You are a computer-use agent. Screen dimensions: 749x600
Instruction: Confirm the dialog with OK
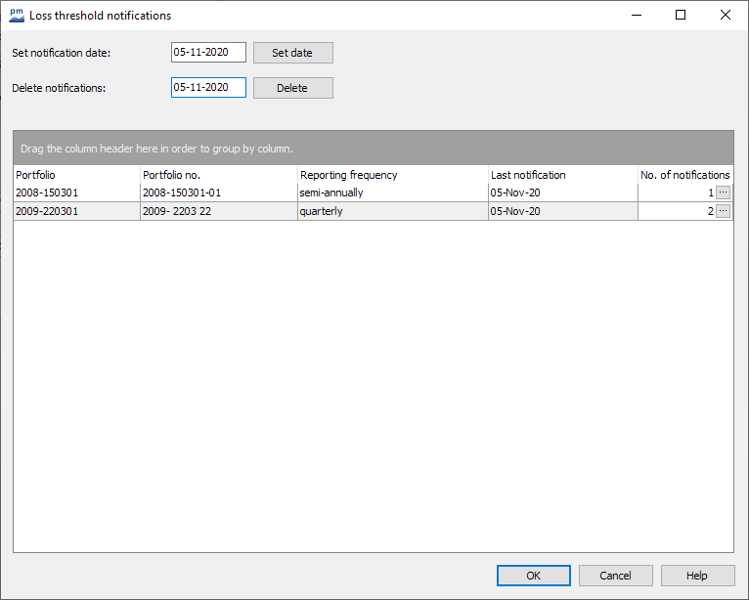(533, 576)
